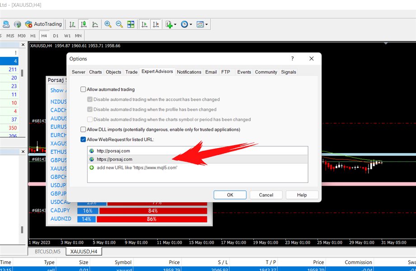The height and width of the screenshot is (271, 416).
Task: Switch chart to bar chart mode
Action: point(72,24)
